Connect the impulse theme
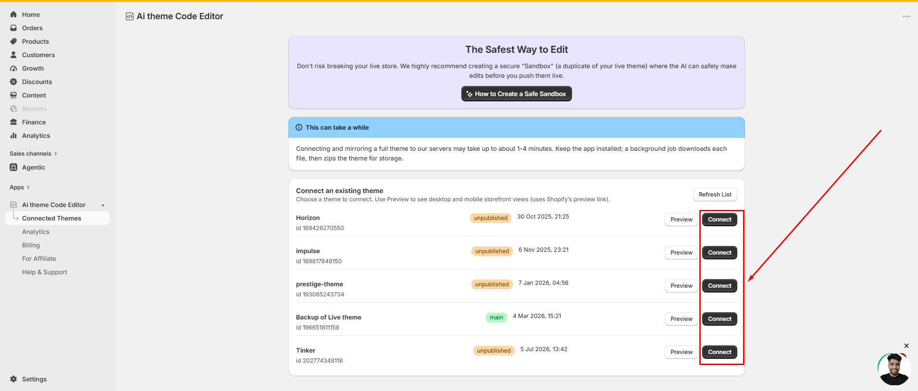The height and width of the screenshot is (391, 918). point(720,253)
